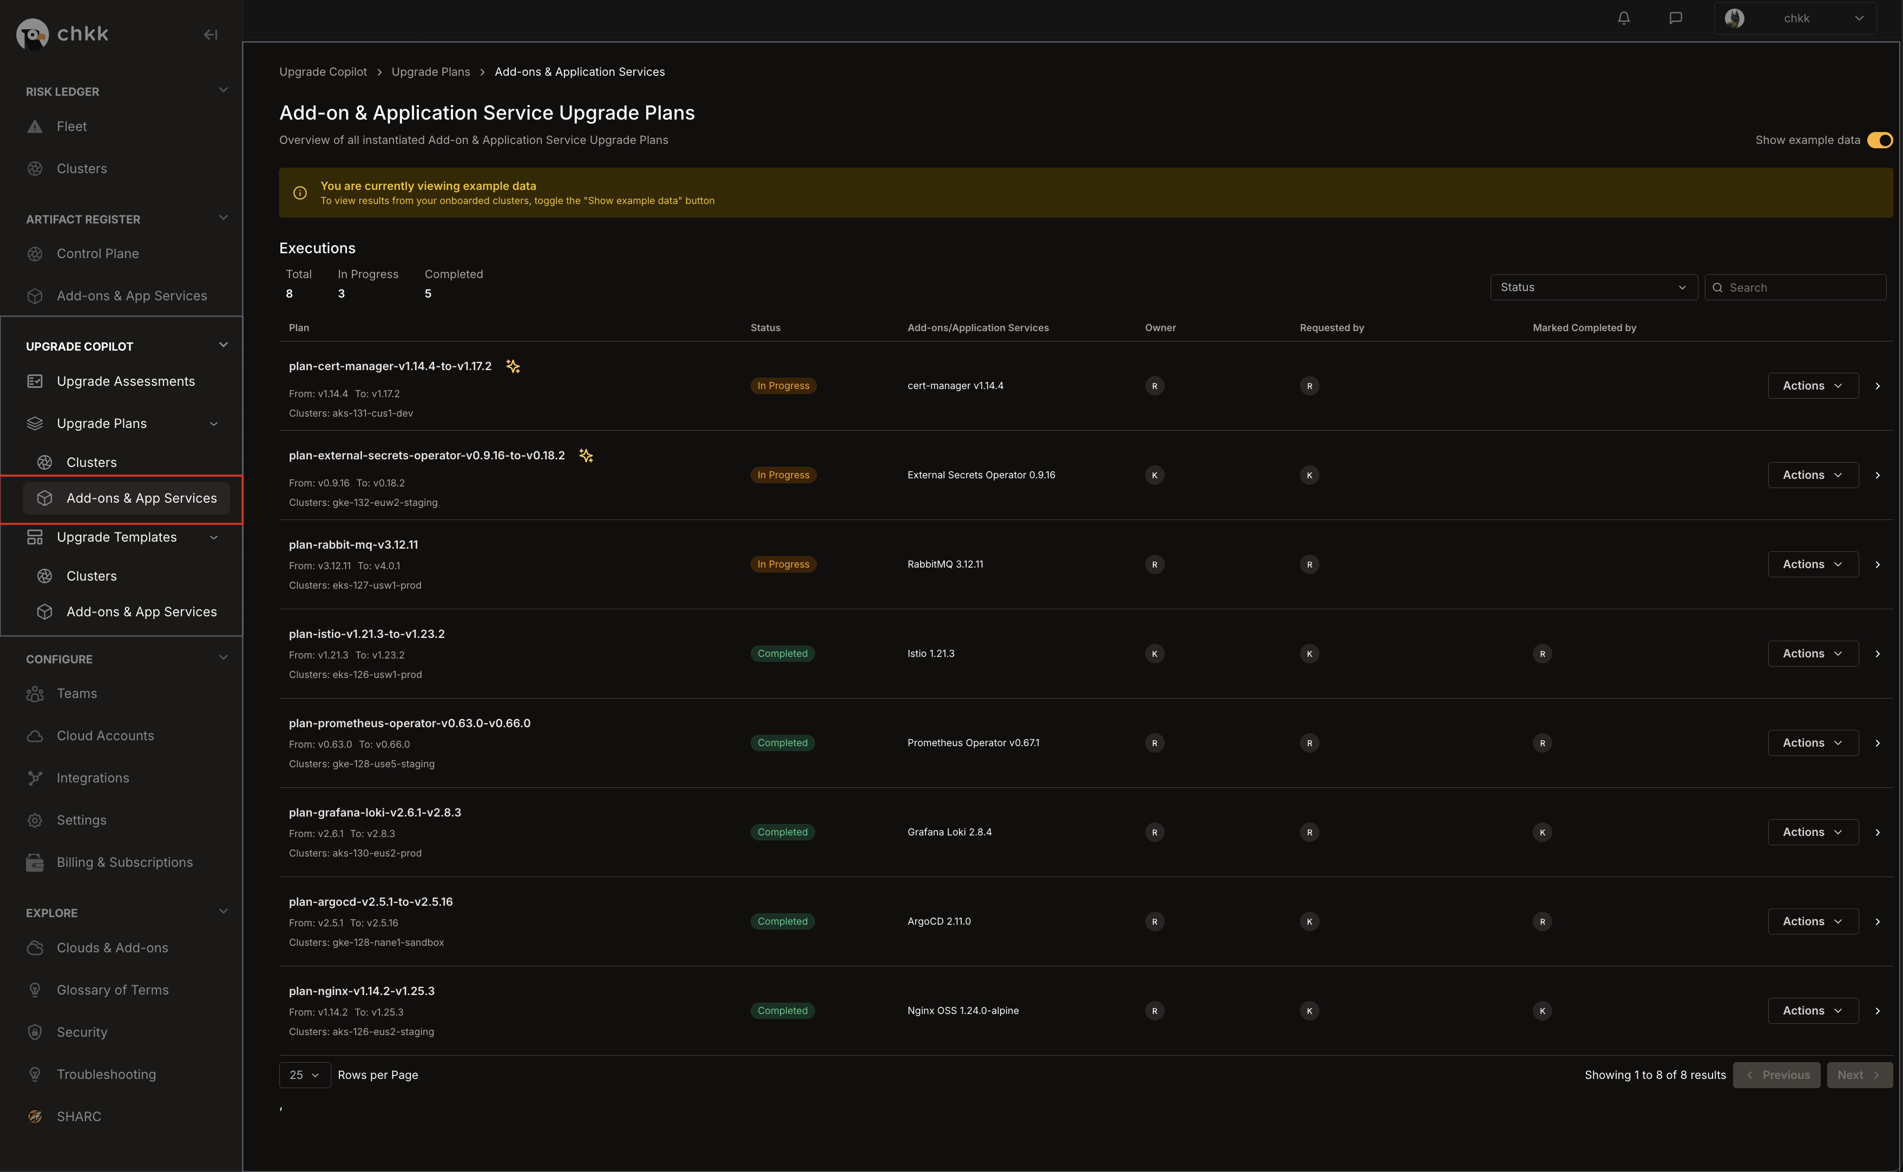Open SHARC from the sidebar
The width and height of the screenshot is (1903, 1172).
click(x=78, y=1116)
